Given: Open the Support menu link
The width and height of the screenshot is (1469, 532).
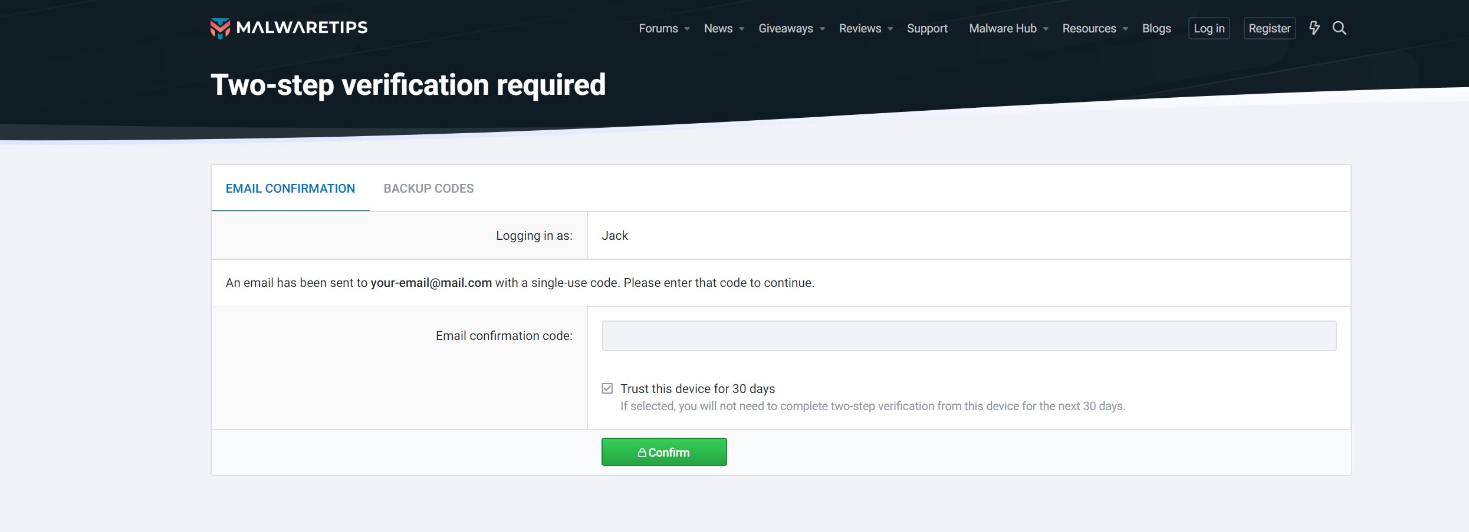Looking at the screenshot, I should 927,28.
